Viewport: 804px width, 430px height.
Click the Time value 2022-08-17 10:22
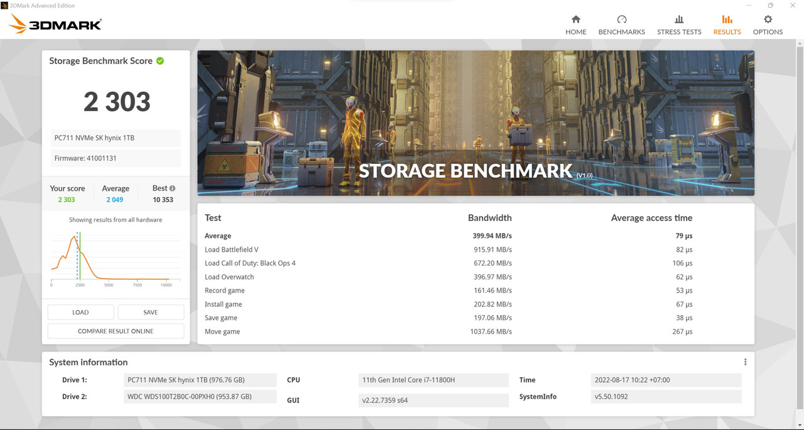(666, 380)
